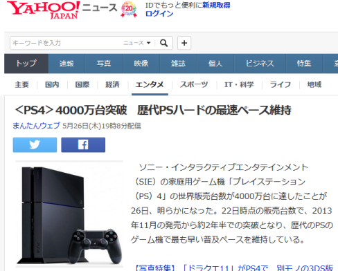This screenshot has height=271, width=338.
Task: Click the magnifier search icon
Action: pyautogui.click(x=164, y=43)
